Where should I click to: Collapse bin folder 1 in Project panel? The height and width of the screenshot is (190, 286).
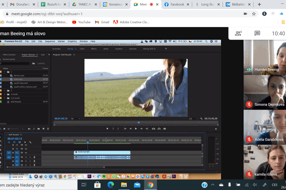click(5, 72)
